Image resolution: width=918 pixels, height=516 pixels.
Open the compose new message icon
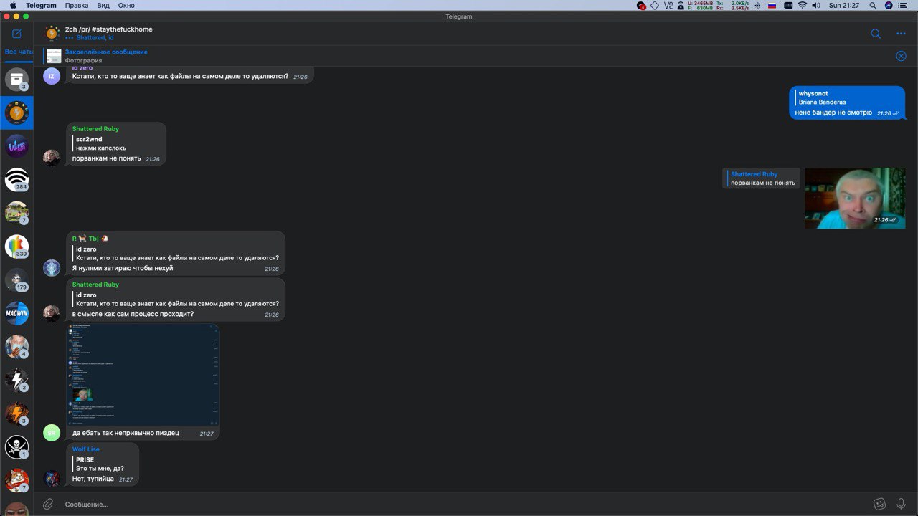point(16,34)
